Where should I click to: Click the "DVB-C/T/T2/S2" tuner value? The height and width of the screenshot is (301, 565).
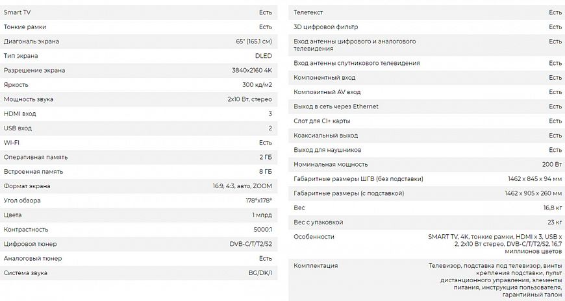point(251,244)
